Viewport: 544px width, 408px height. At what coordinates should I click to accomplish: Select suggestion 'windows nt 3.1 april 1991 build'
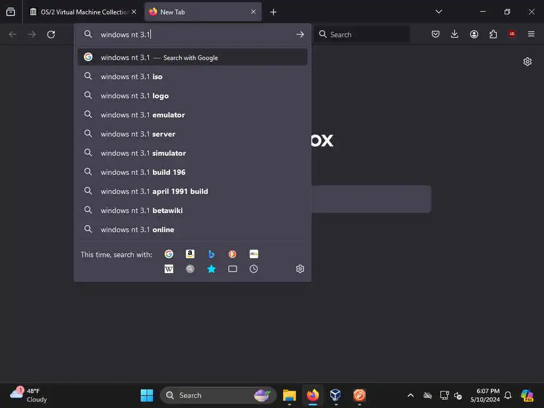pyautogui.click(x=192, y=191)
